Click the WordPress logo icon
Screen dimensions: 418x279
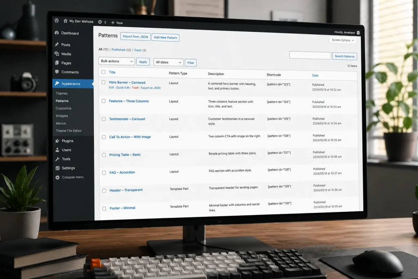pos(56,20)
